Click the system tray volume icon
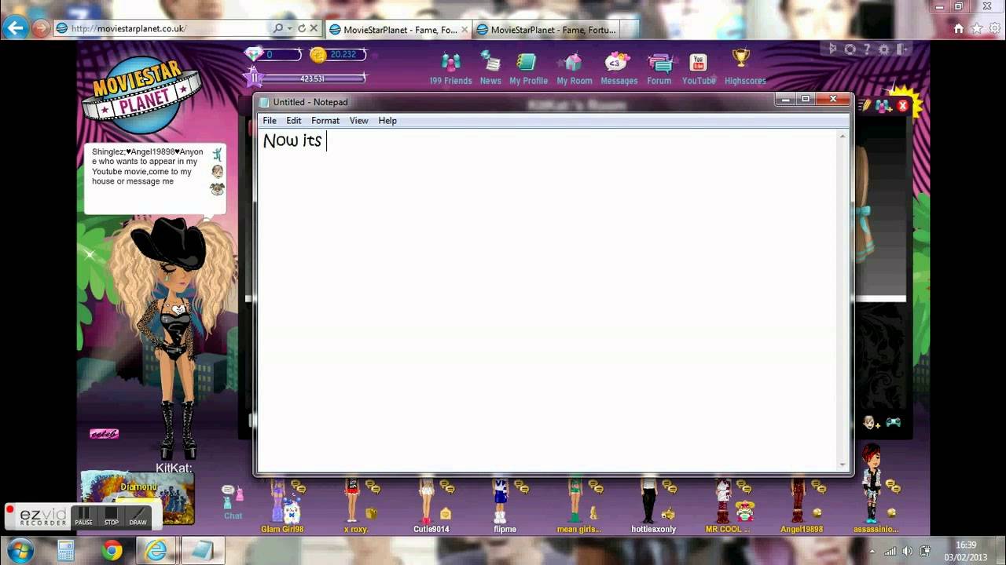This screenshot has height=565, width=1006. (908, 552)
